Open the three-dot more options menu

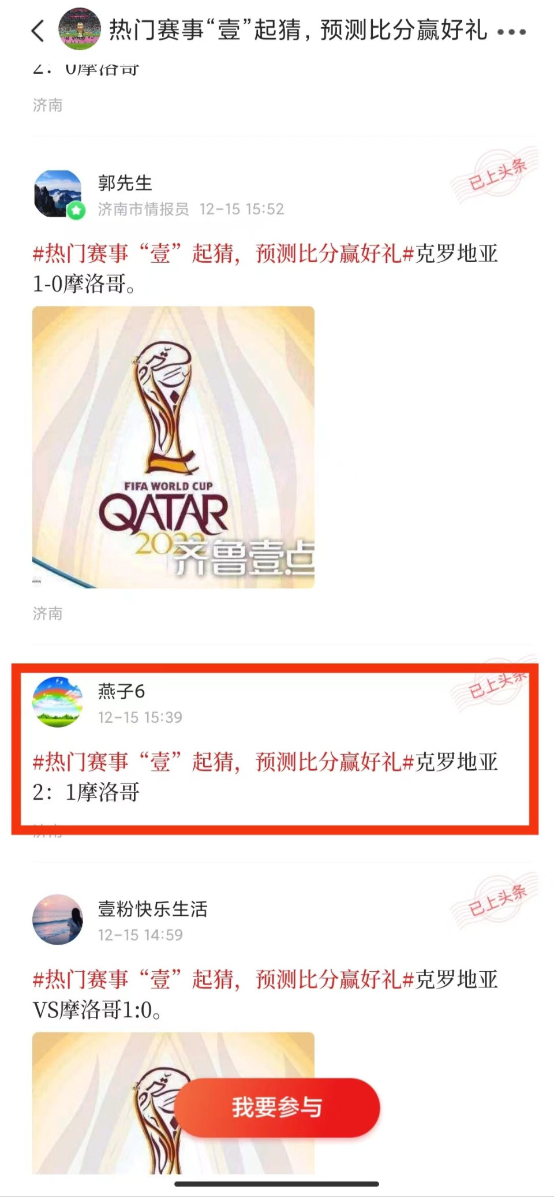tap(512, 32)
